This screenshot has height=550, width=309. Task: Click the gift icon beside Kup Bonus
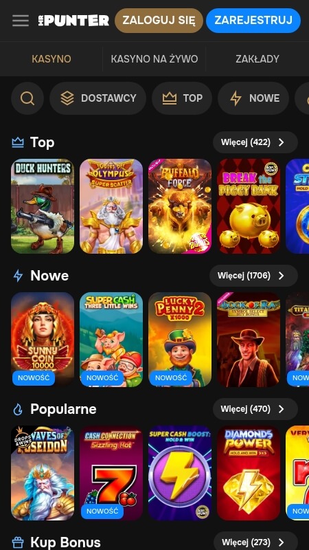coord(18,542)
